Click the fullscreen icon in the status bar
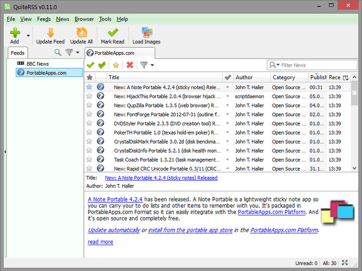Screen dimensions: 362x271 pos(345,263)
